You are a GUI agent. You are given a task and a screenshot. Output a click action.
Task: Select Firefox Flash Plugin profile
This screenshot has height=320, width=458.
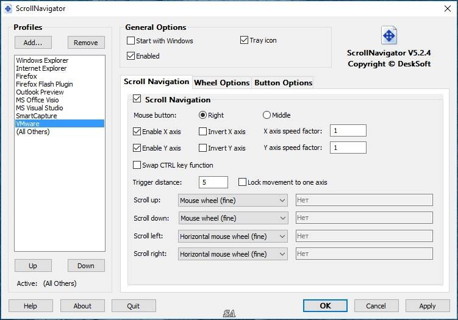[x=60, y=84]
